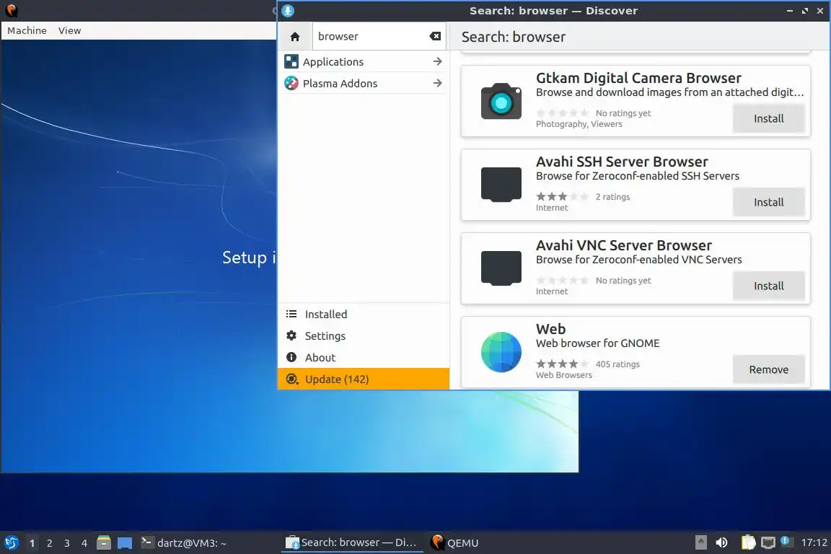Switch to virtual desktop 3
The height and width of the screenshot is (554, 831).
pyautogui.click(x=67, y=543)
